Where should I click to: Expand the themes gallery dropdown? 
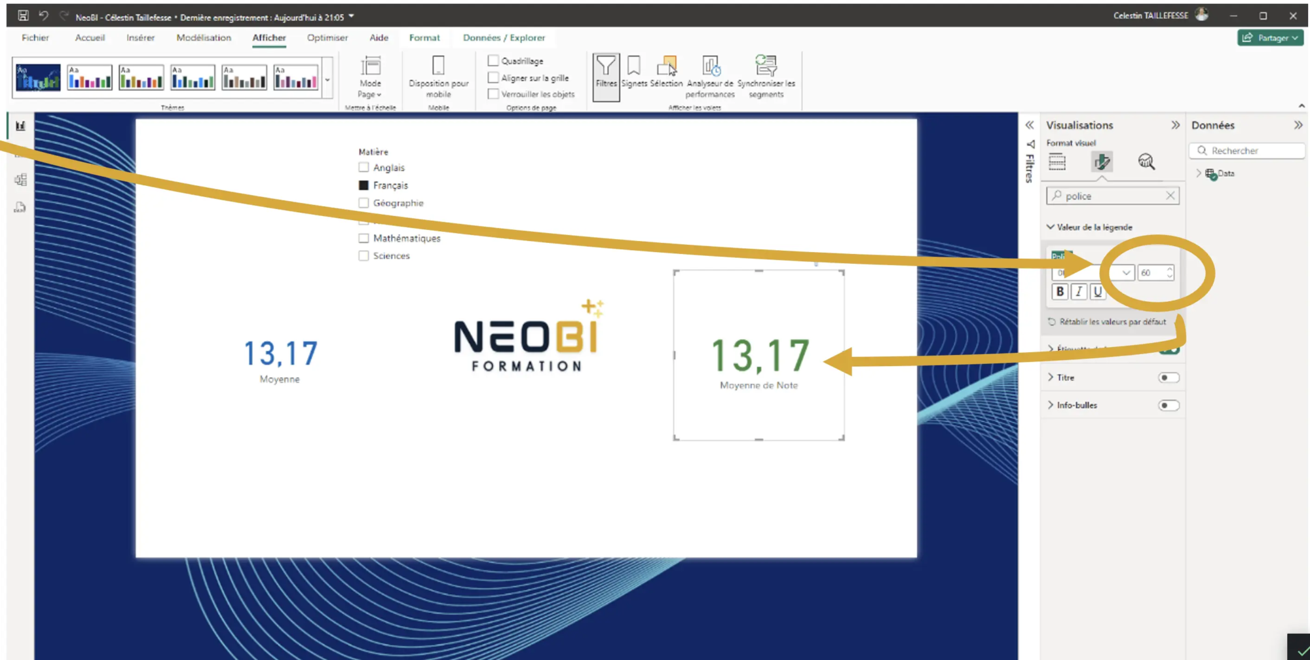327,80
